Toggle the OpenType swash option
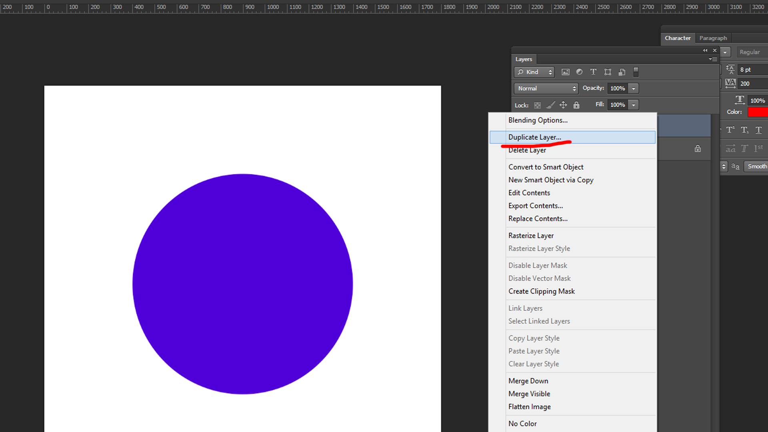The height and width of the screenshot is (432, 768). click(x=730, y=148)
